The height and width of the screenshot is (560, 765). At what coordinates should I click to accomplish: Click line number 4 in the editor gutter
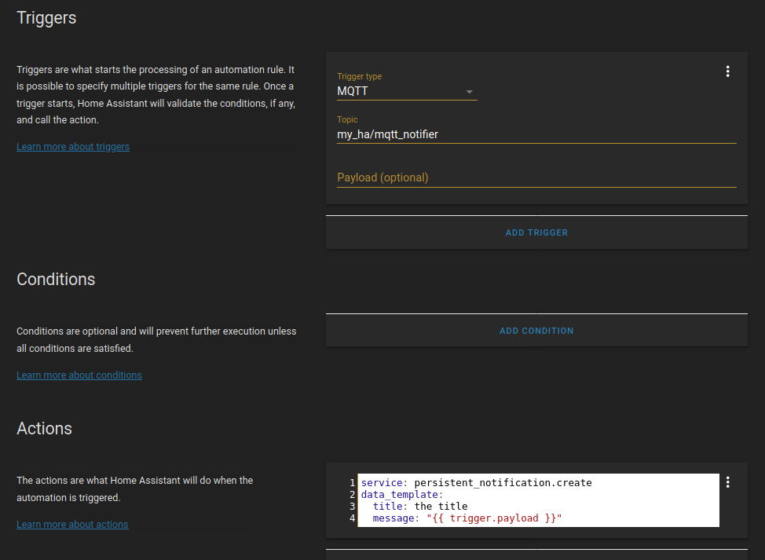(352, 518)
